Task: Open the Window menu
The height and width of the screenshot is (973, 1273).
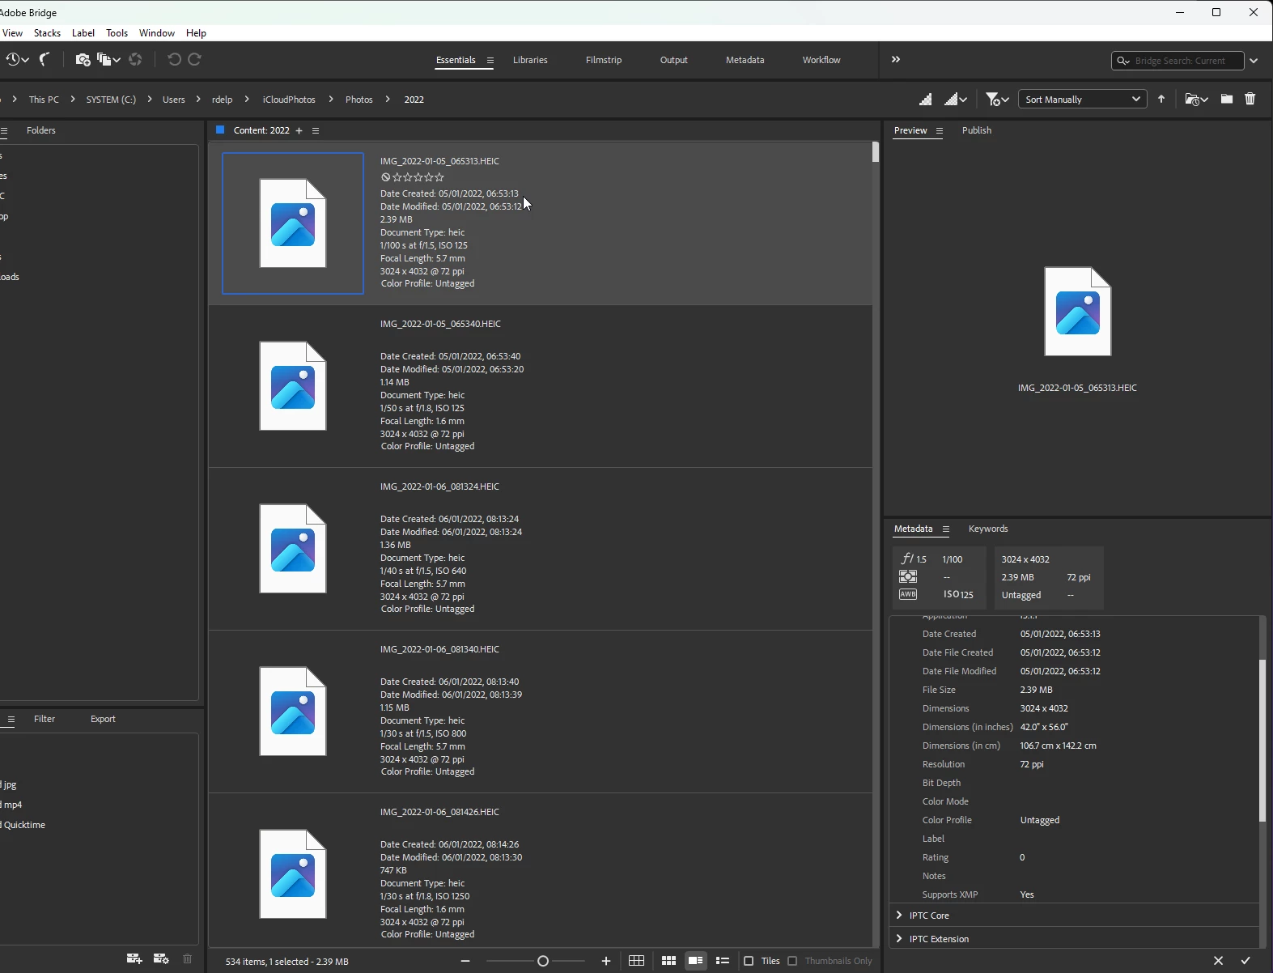Action: point(157,33)
